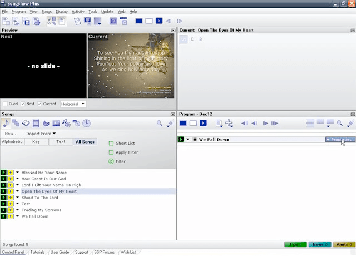Expand the We Fall Down entry in Songs list

click(x=17, y=216)
